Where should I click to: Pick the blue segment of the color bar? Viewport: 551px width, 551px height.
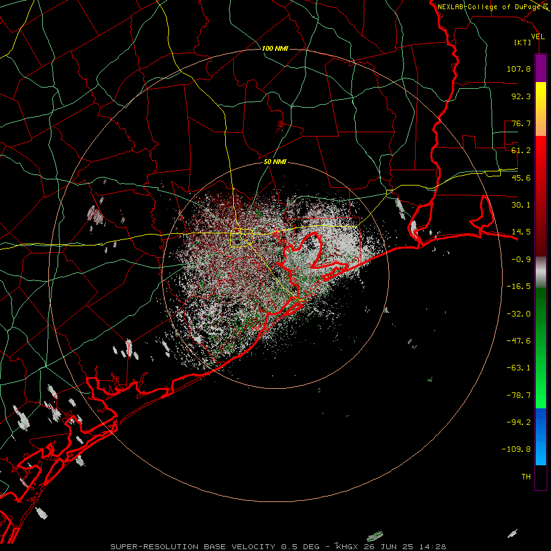coord(541,437)
